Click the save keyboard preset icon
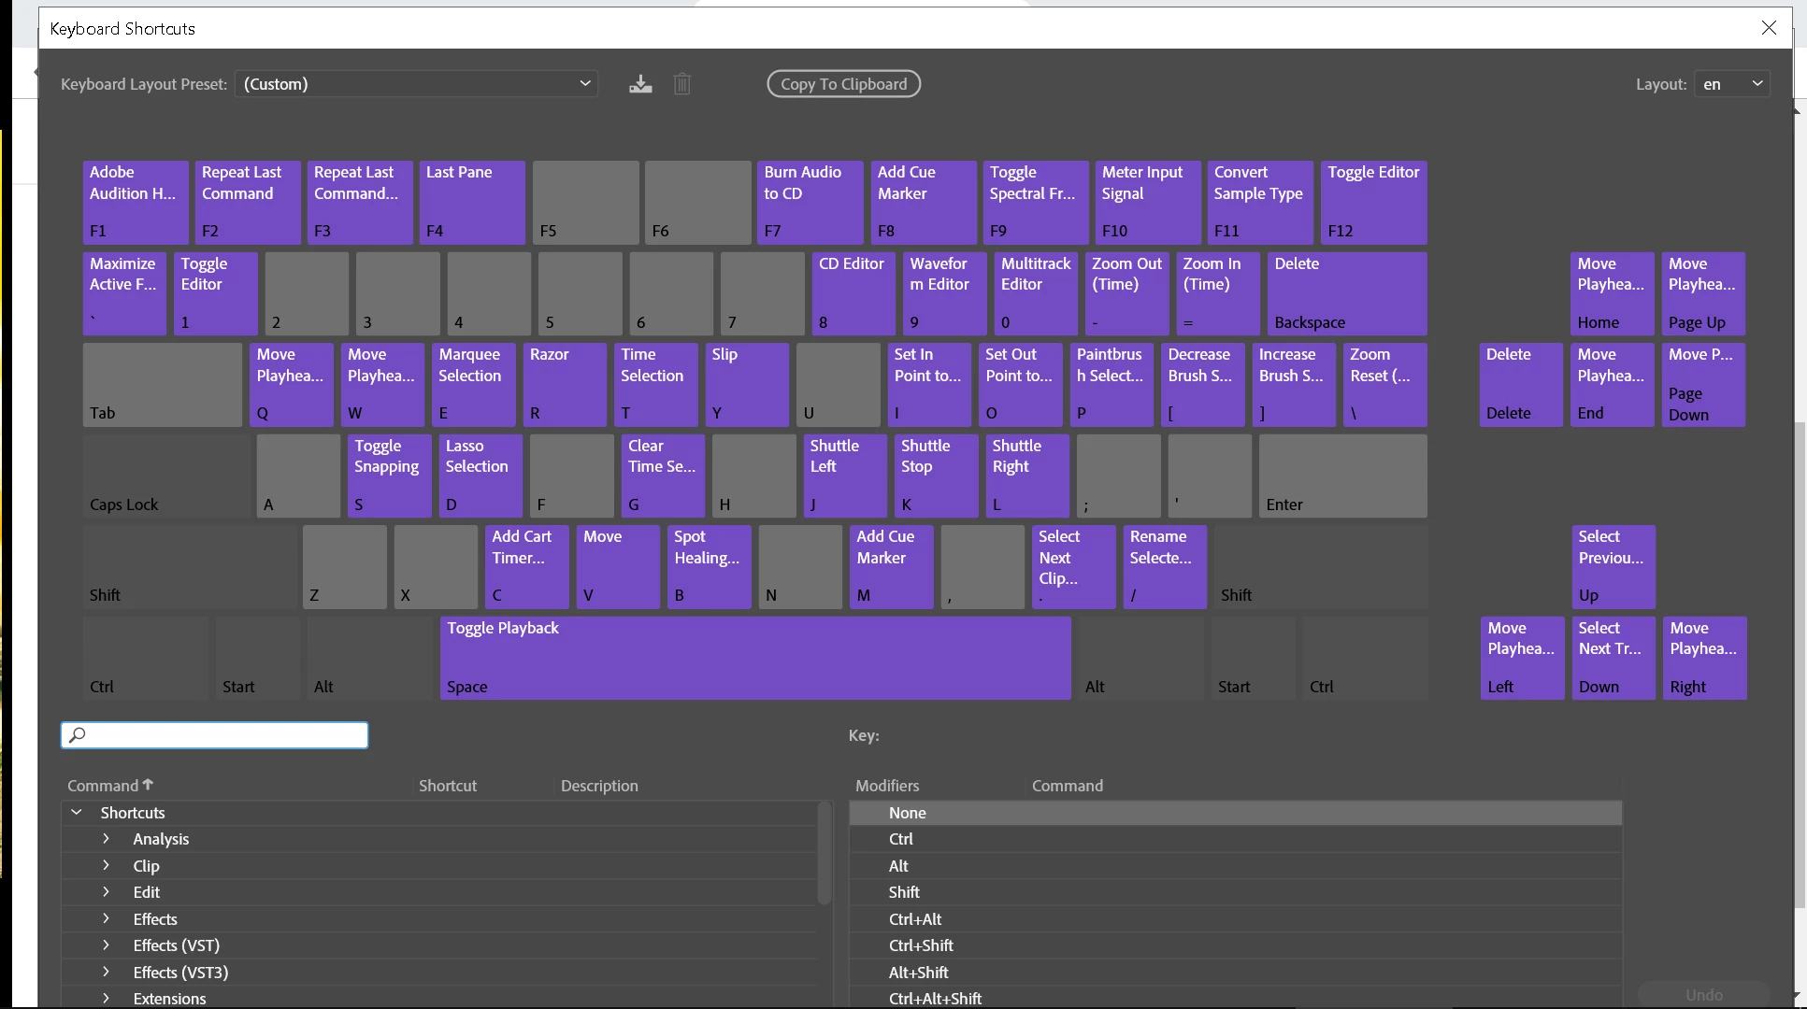1807x1009 pixels. 640,84
